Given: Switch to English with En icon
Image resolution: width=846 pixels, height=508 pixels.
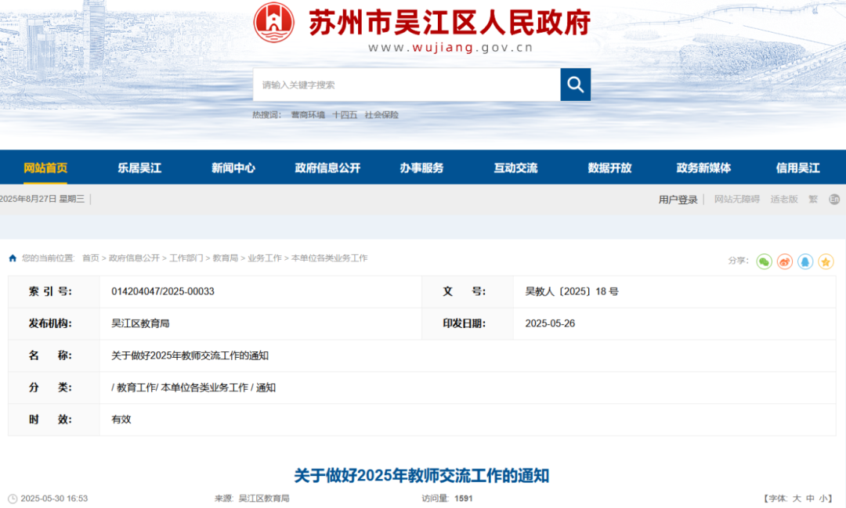Looking at the screenshot, I should coord(834,199).
